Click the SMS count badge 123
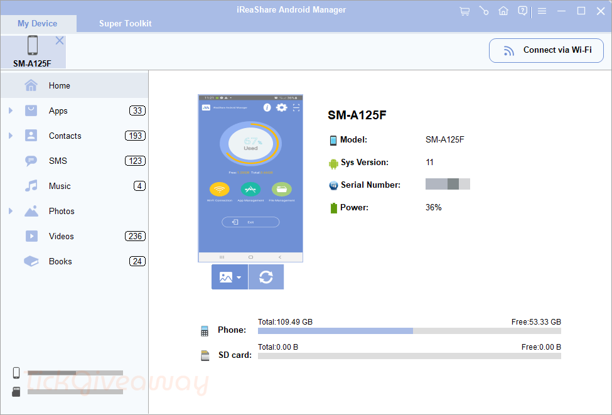The height and width of the screenshot is (415, 612). point(135,161)
